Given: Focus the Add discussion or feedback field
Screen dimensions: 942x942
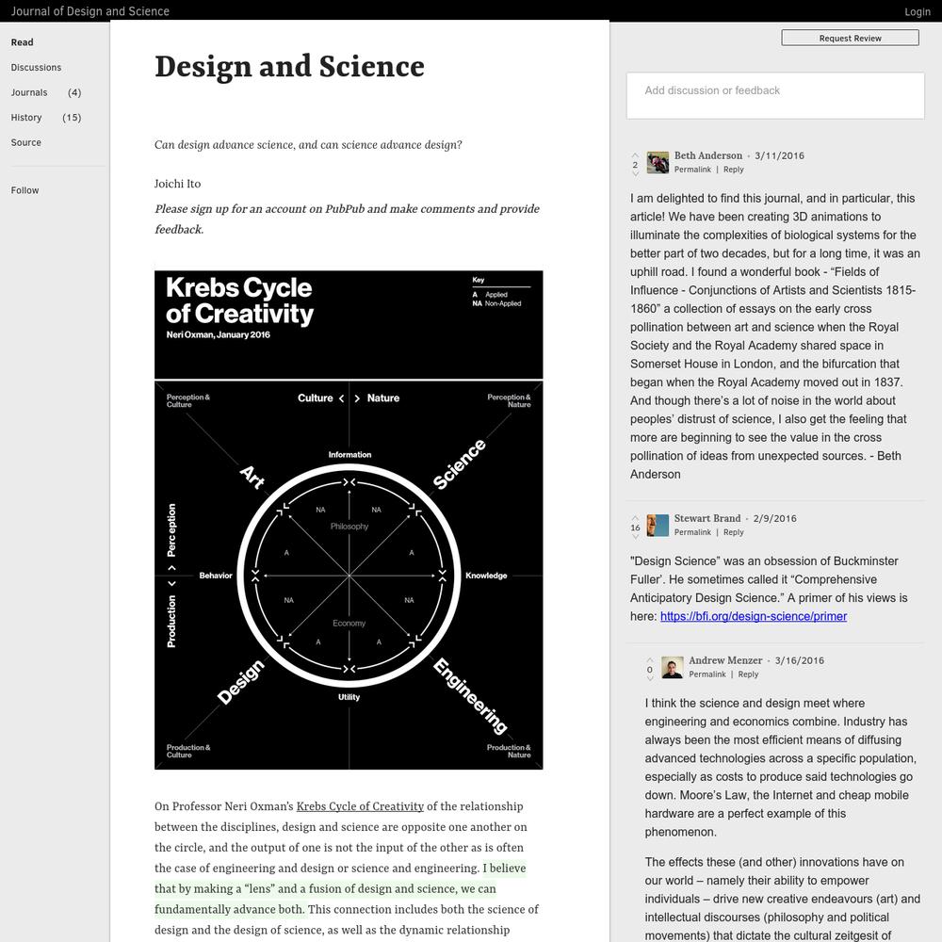Looking at the screenshot, I should pyautogui.click(x=775, y=95).
